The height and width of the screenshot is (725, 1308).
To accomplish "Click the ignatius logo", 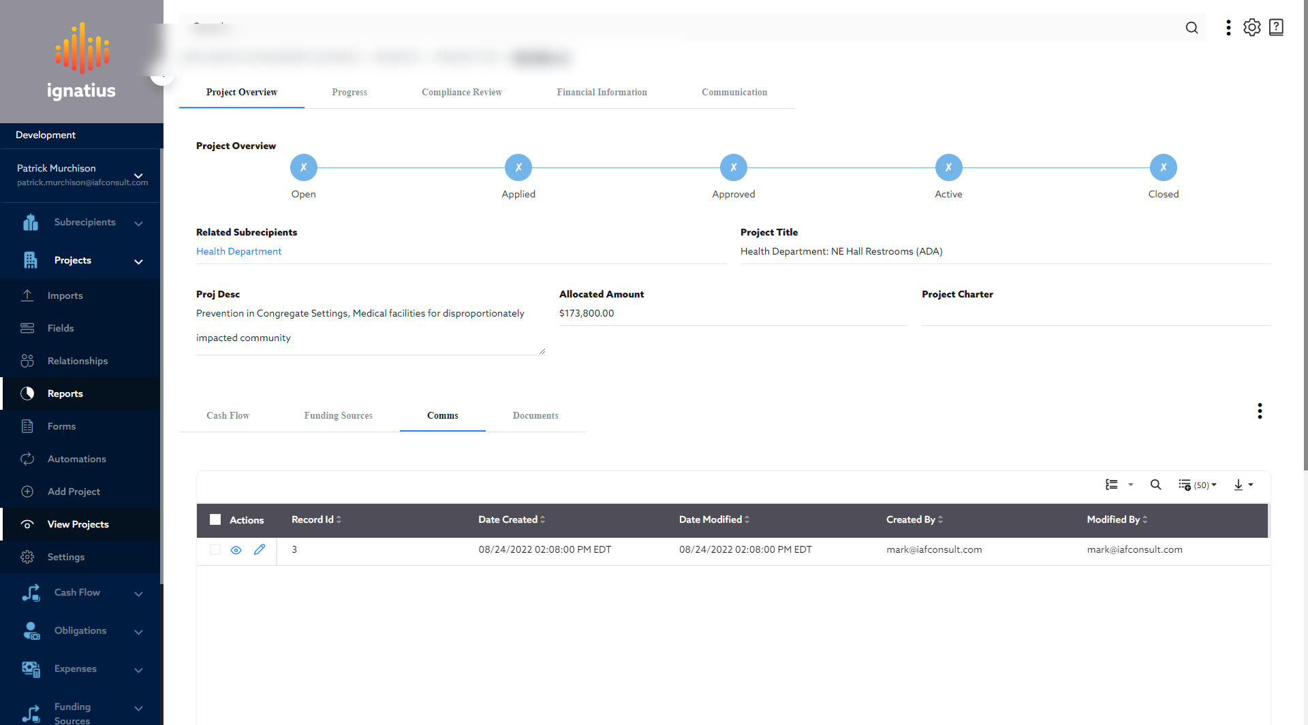I will pyautogui.click(x=81, y=61).
